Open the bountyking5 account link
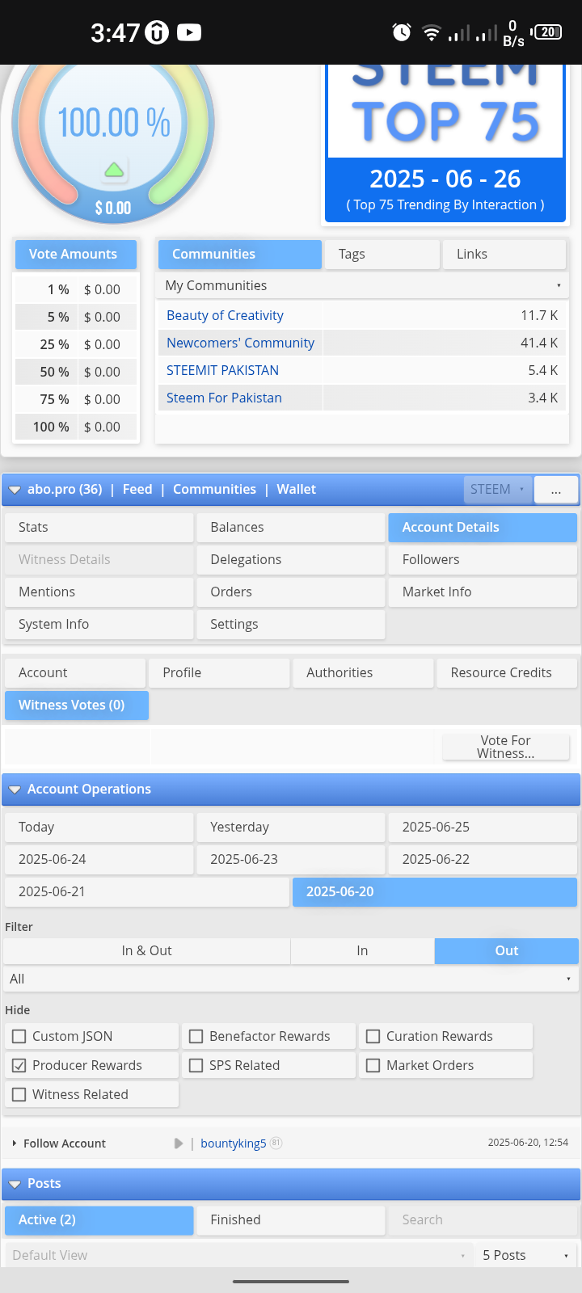 [234, 1143]
